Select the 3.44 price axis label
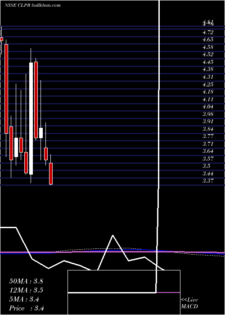Image resolution: width=225 pixels, height=315 pixels. point(208,174)
